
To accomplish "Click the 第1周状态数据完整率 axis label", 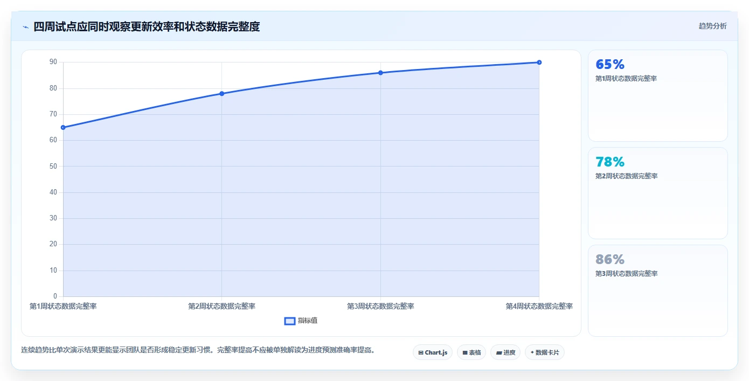I will (63, 306).
